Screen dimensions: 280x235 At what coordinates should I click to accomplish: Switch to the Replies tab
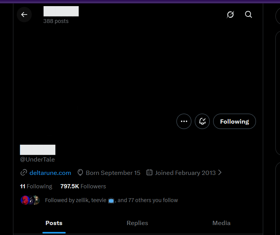137,223
